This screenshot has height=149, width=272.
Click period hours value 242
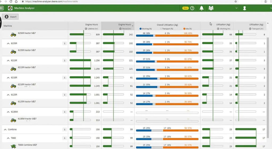131,35
